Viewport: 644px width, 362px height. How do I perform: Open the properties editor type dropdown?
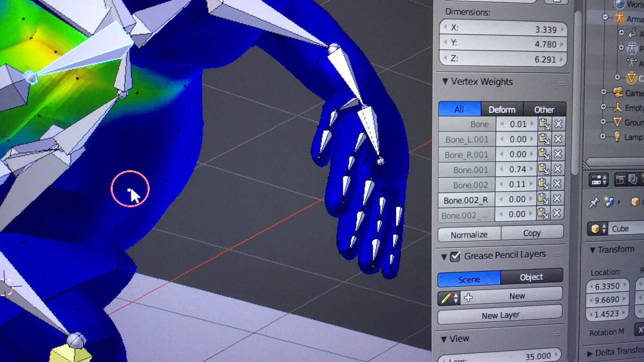tap(599, 180)
